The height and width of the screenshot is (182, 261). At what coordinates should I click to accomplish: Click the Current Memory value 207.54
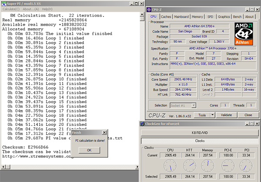(207, 155)
